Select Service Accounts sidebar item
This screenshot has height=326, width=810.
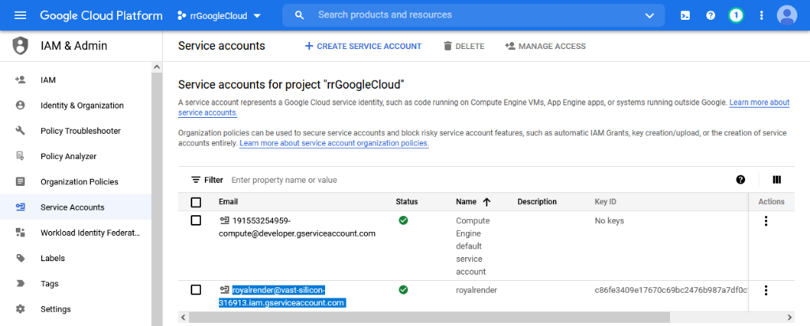(75, 207)
